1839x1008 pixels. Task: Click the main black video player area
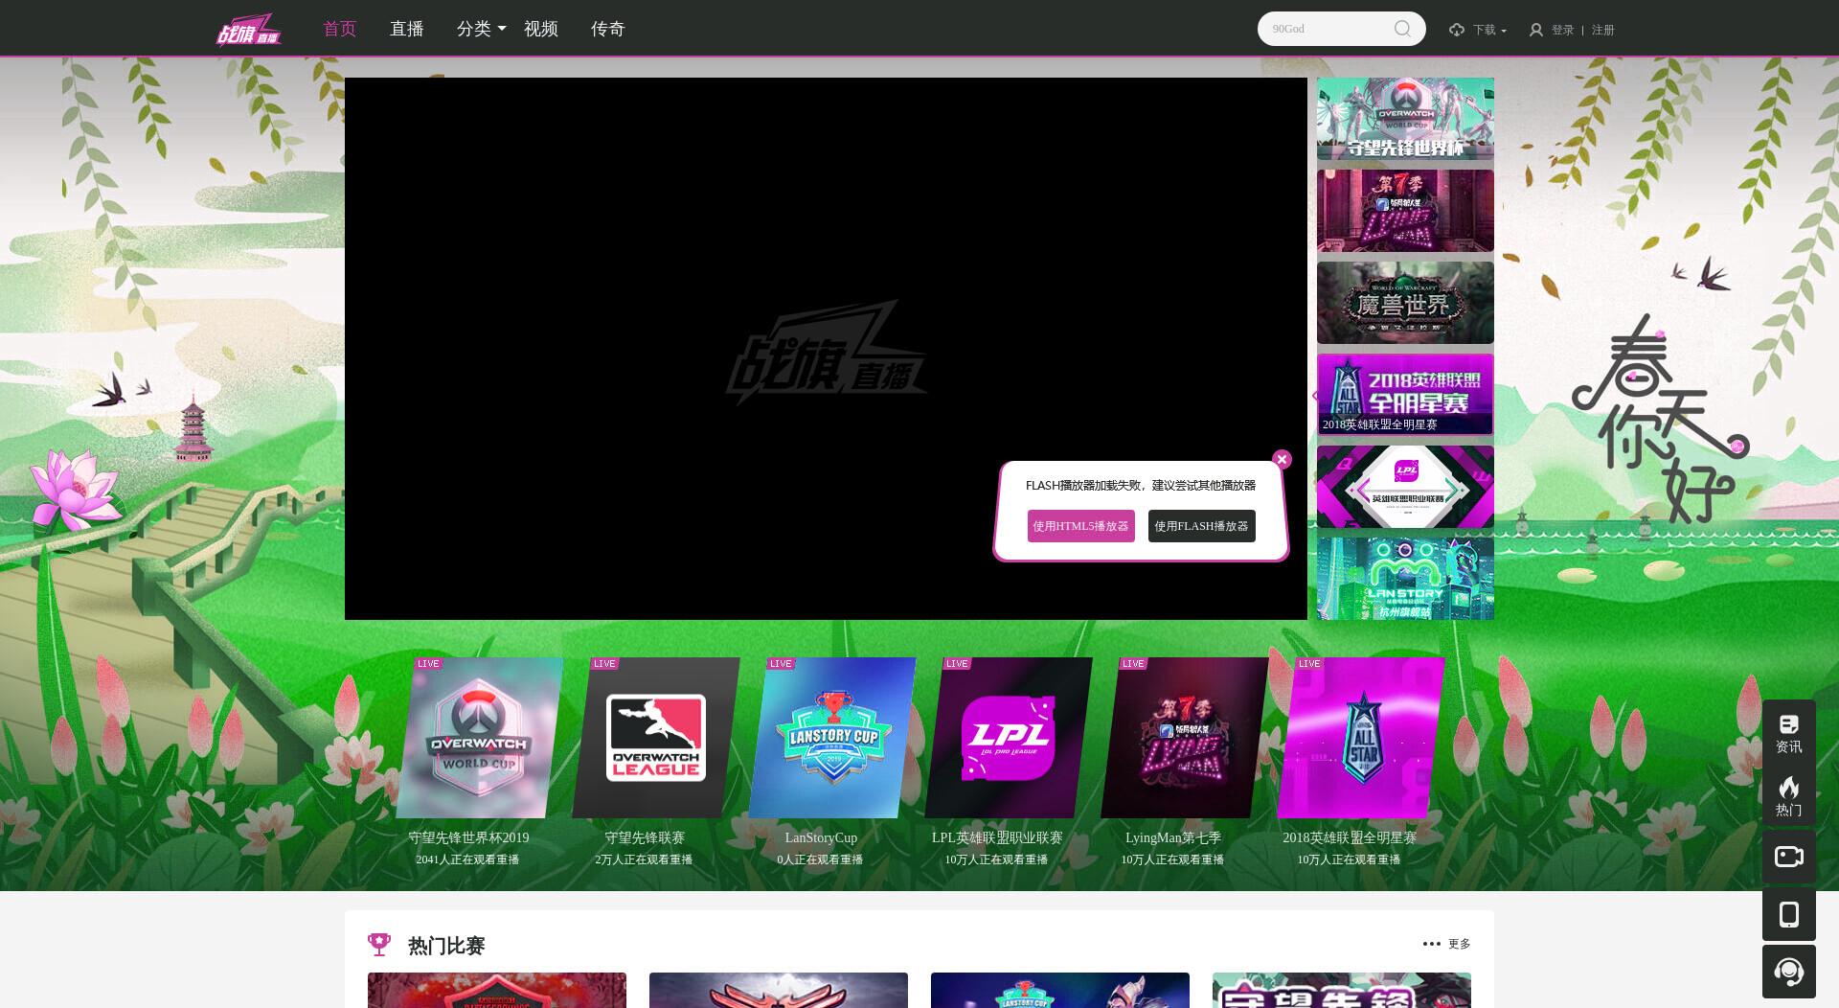coord(826,349)
